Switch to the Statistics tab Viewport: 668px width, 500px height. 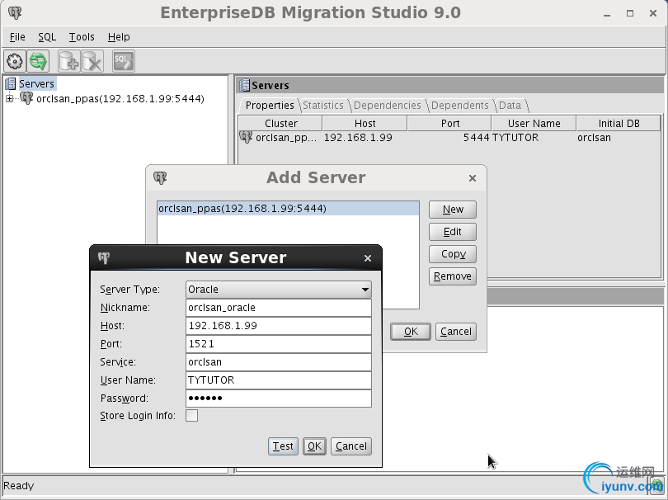[323, 106]
